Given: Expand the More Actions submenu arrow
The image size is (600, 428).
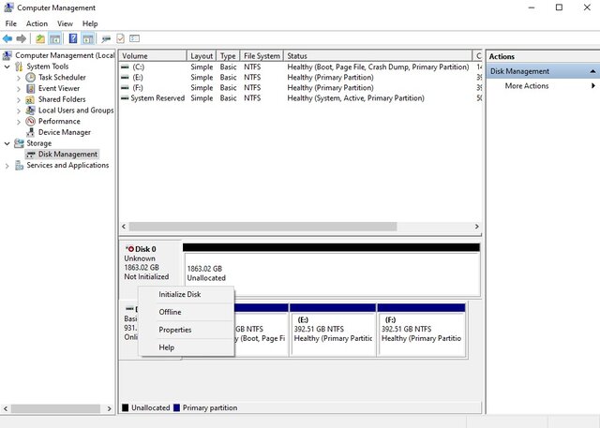Looking at the screenshot, I should point(592,86).
